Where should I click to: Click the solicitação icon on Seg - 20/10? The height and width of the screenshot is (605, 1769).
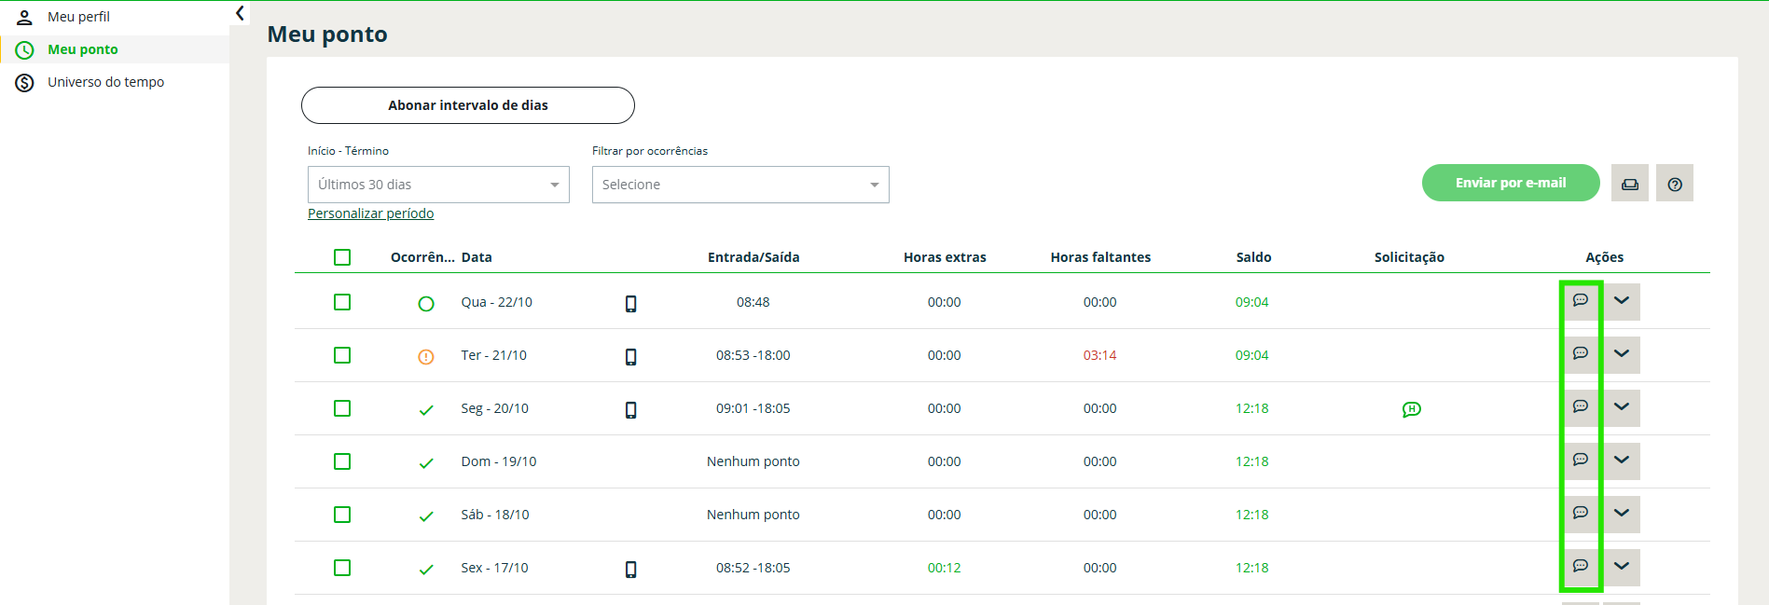1411,409
